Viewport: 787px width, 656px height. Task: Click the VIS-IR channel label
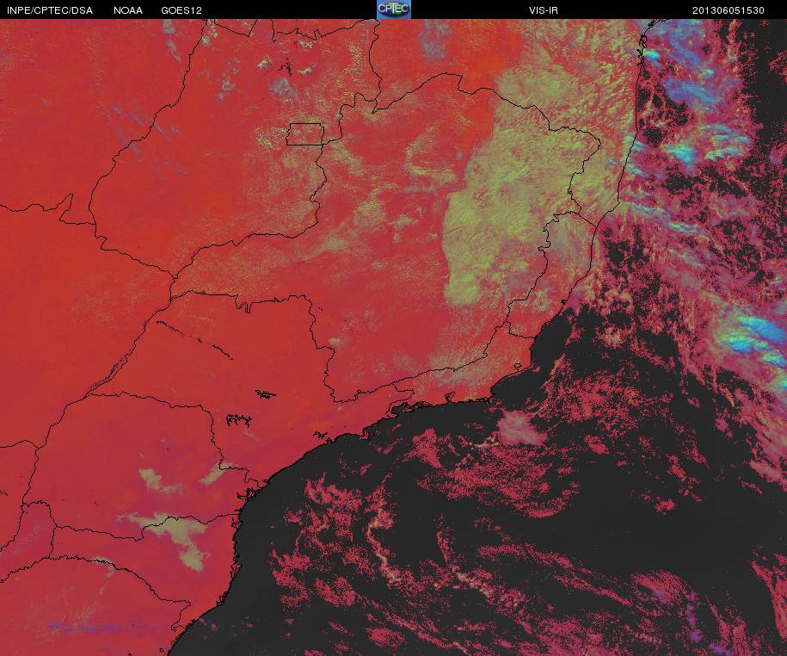click(x=544, y=10)
